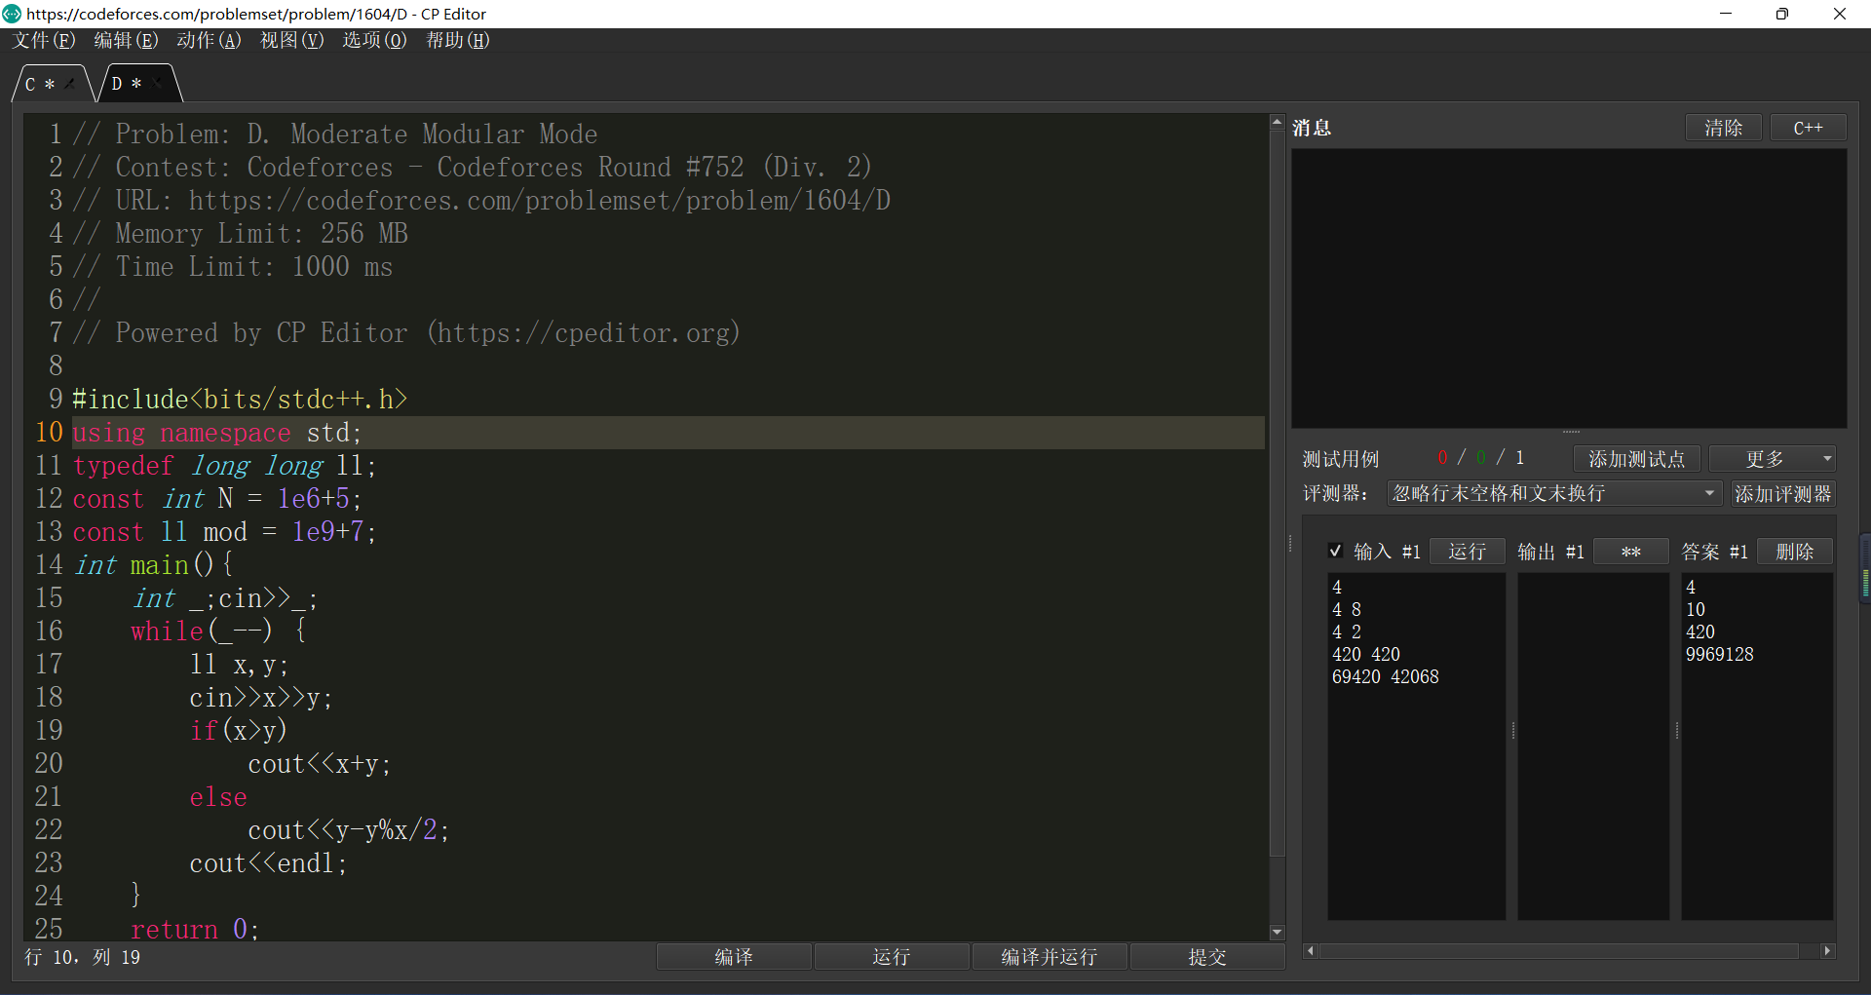Click the 'return 0;' line
The height and width of the screenshot is (995, 1871).
195,930
